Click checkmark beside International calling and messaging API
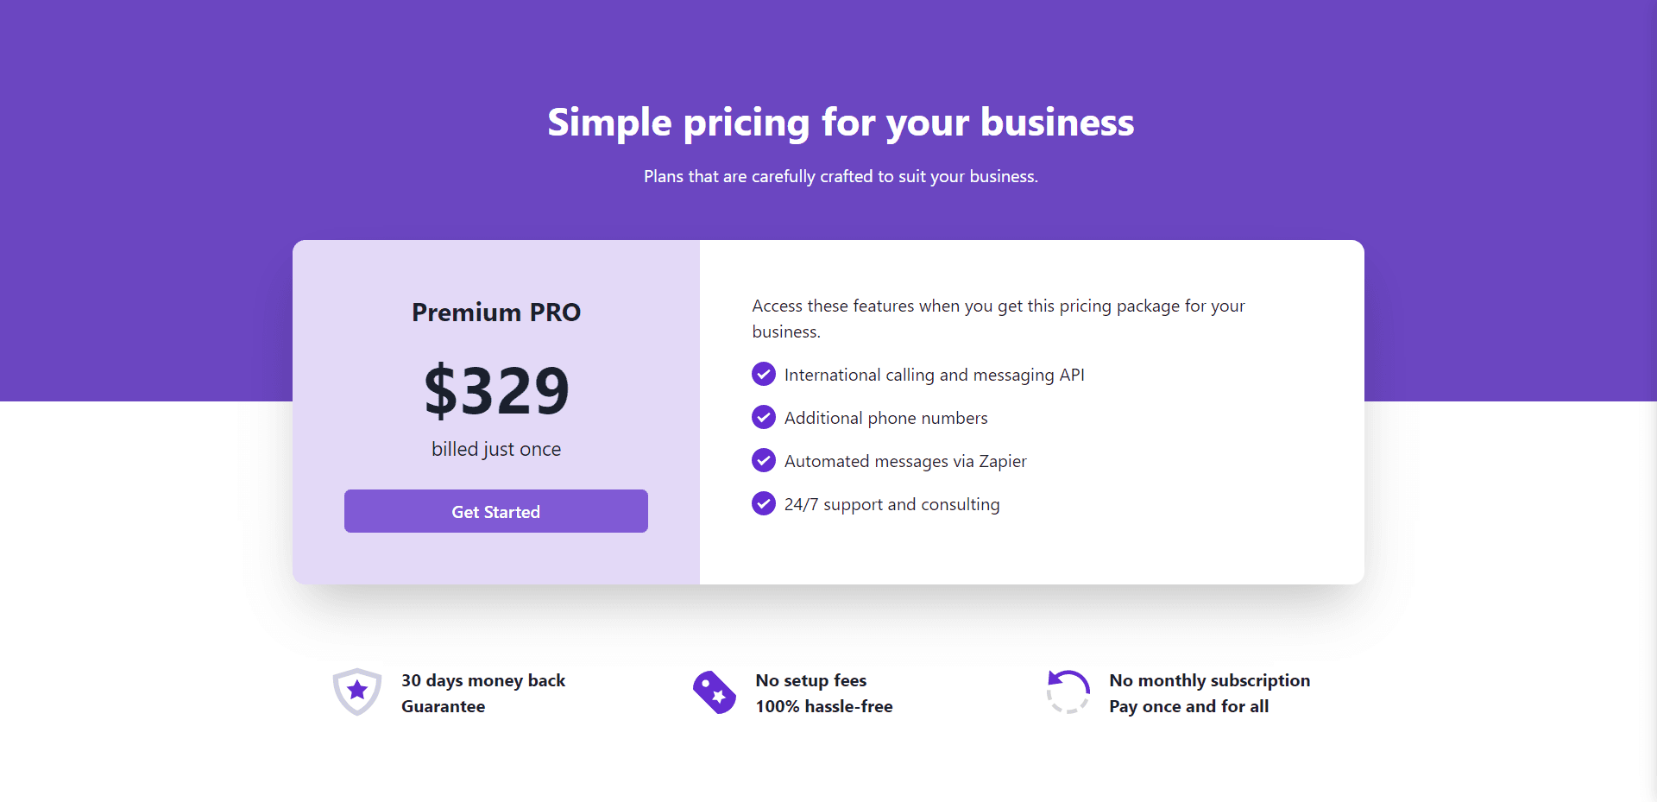Image resolution: width=1657 pixels, height=802 pixels. [x=764, y=374]
